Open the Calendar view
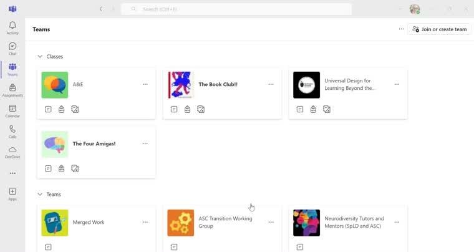474x252 pixels. point(12,110)
